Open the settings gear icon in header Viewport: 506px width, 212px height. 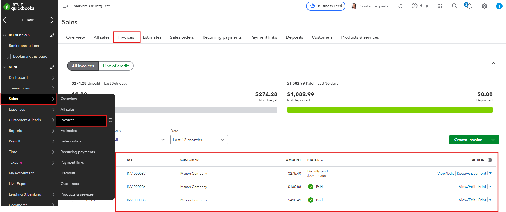[x=484, y=6]
